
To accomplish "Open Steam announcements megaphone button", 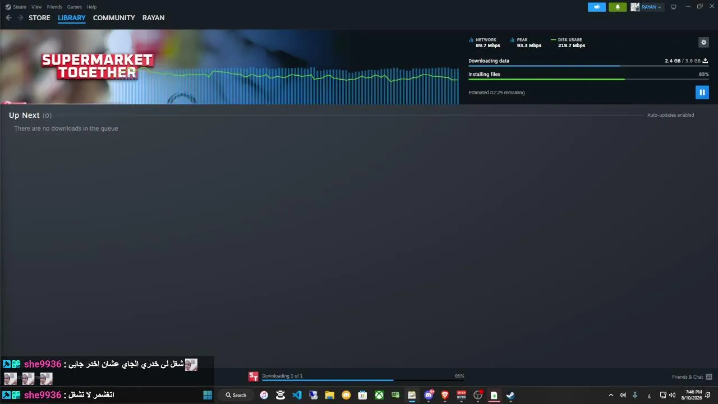I will pos(597,7).
